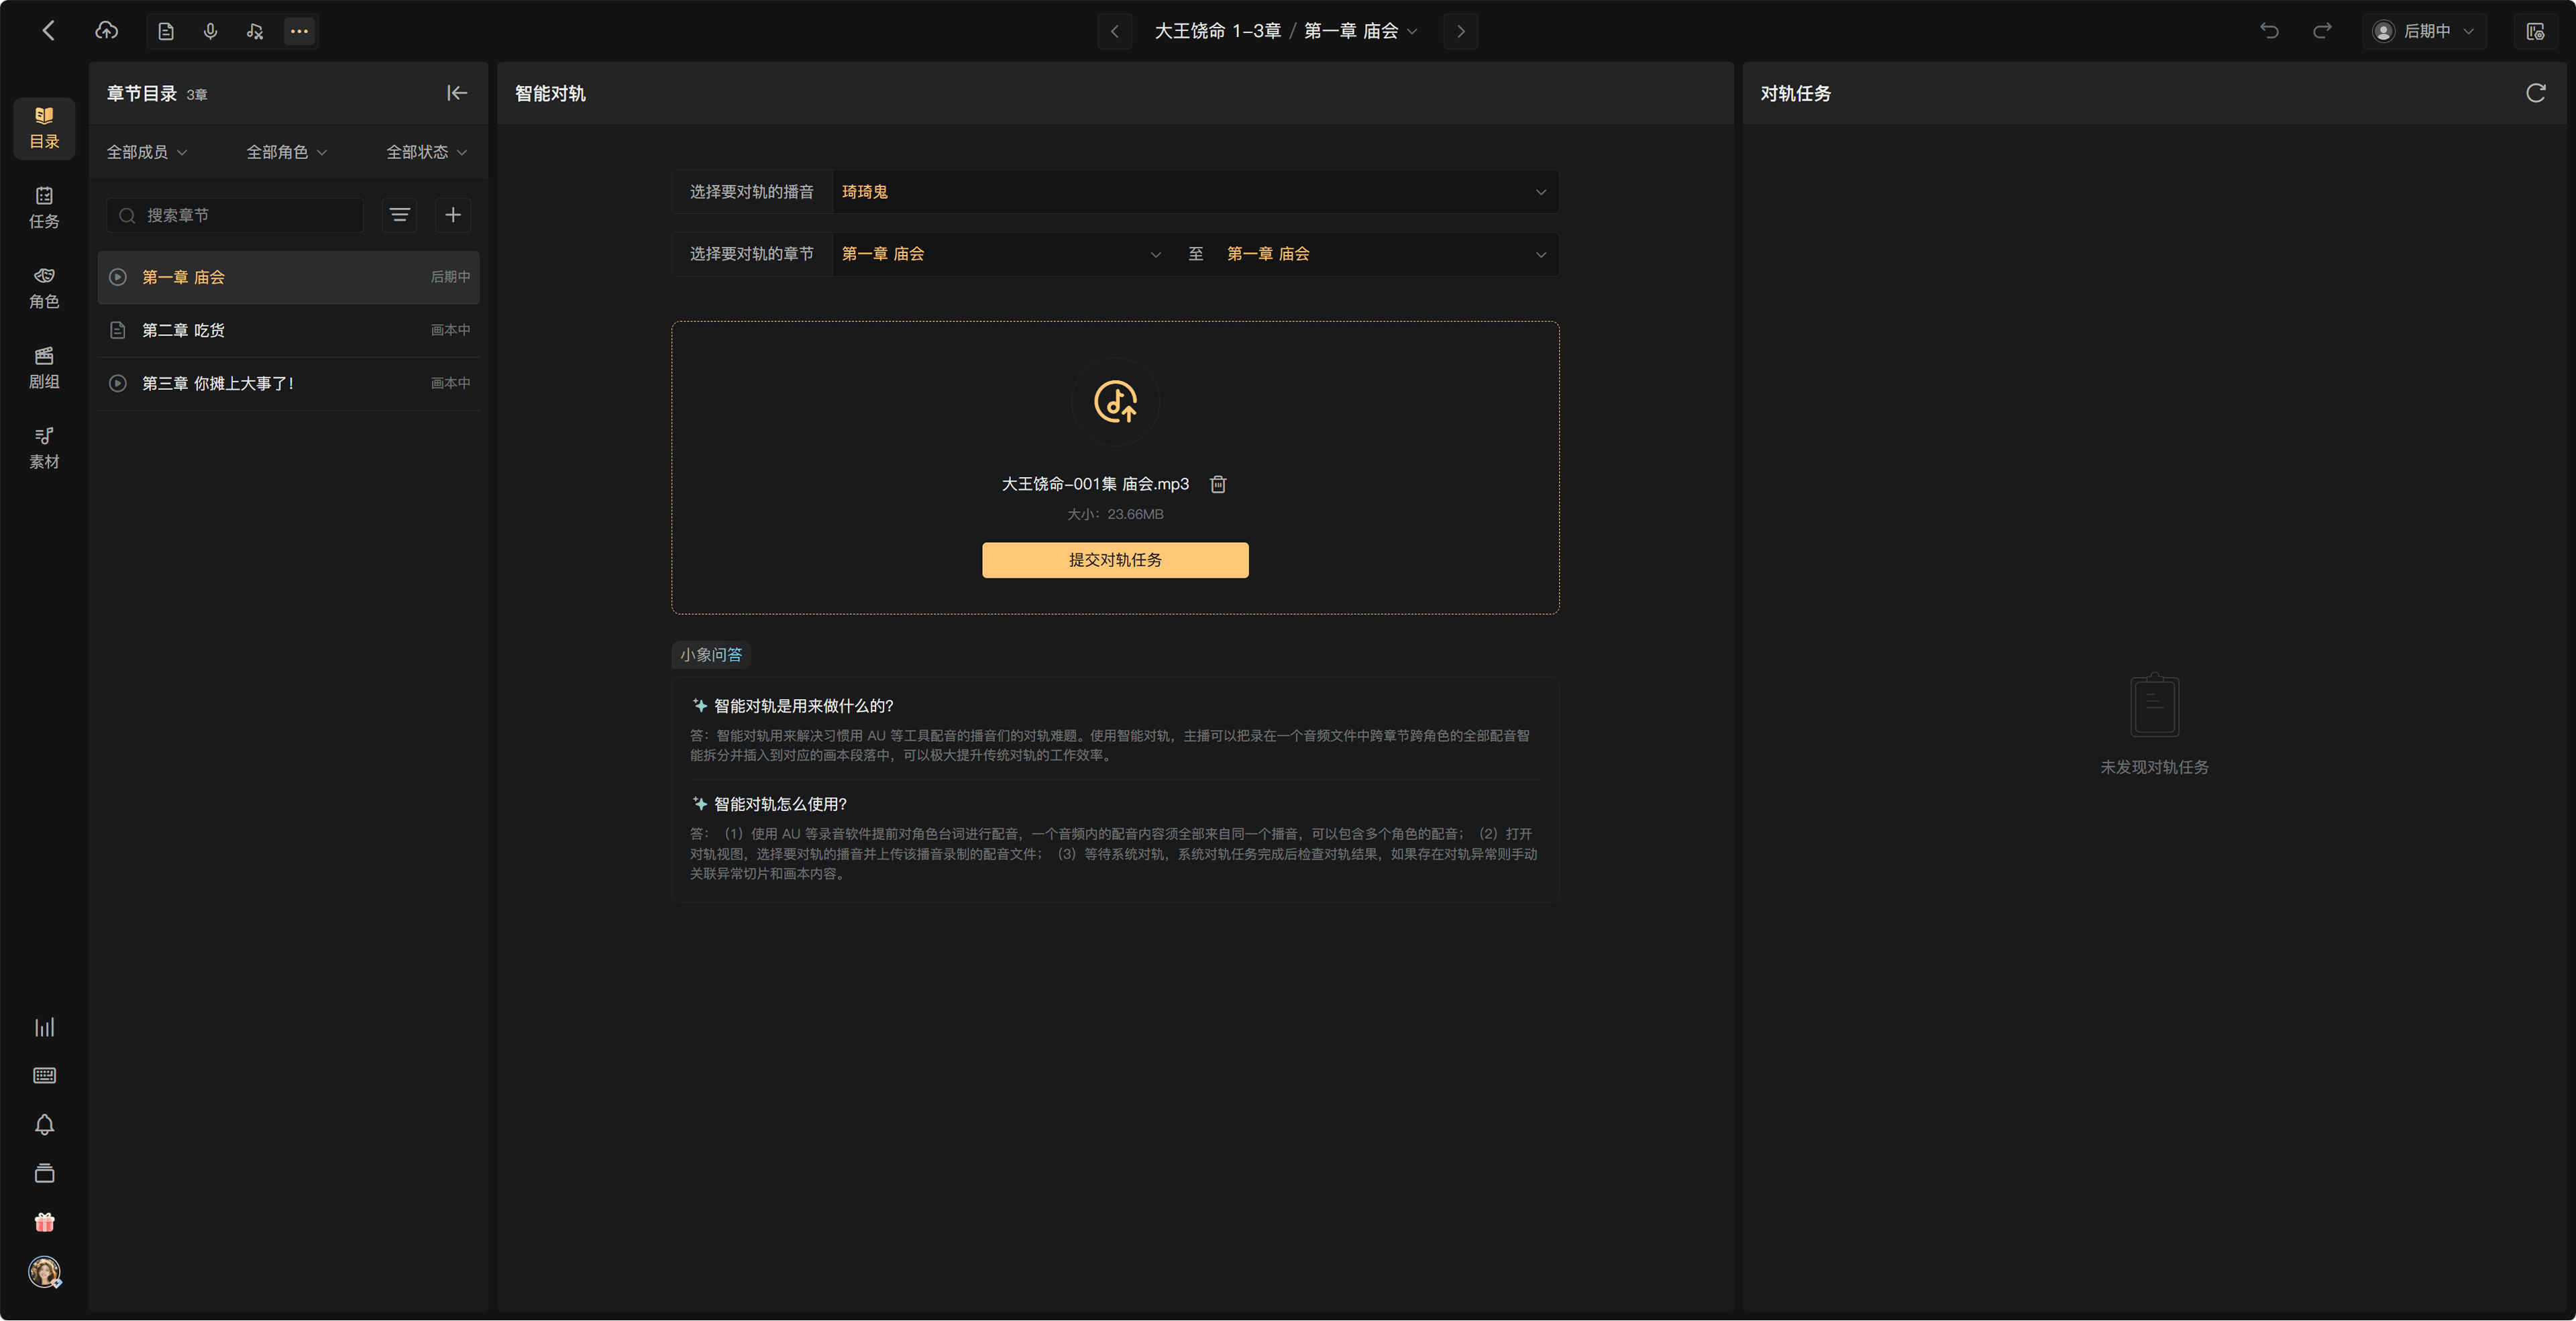Expand the 第一章 庙会 title dropdown
Viewport: 2576px width, 1321px height.
[x=1361, y=31]
